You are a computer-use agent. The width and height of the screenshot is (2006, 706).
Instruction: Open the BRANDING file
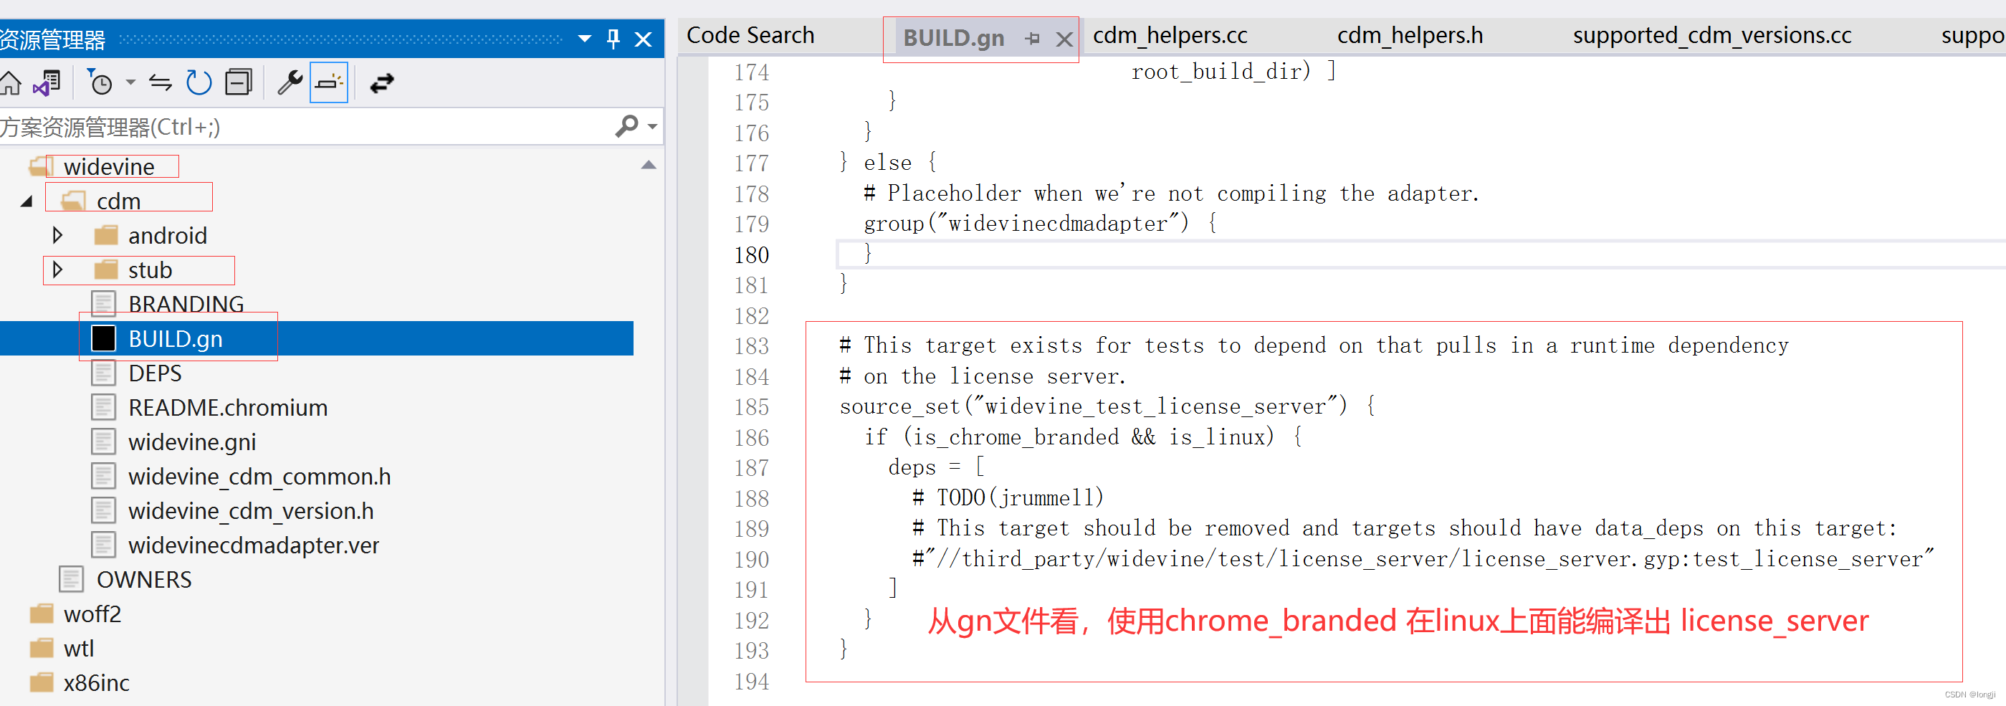pyautogui.click(x=186, y=304)
